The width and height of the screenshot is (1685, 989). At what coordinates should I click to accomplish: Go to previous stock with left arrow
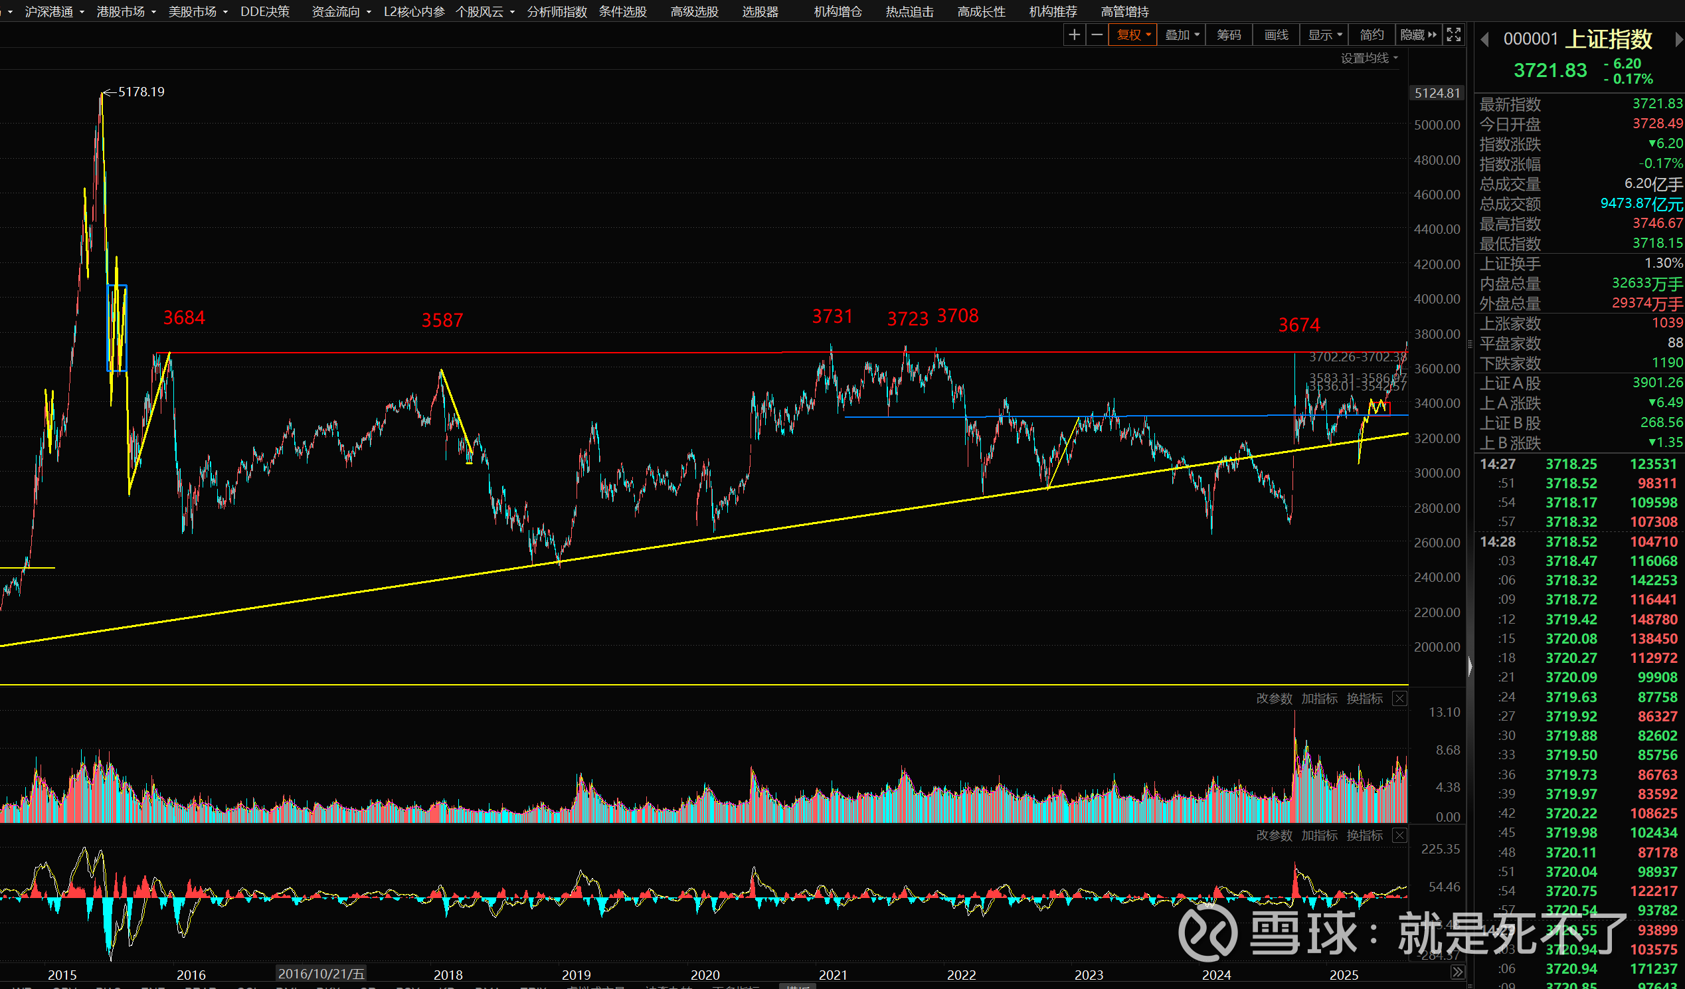pyautogui.click(x=1484, y=40)
